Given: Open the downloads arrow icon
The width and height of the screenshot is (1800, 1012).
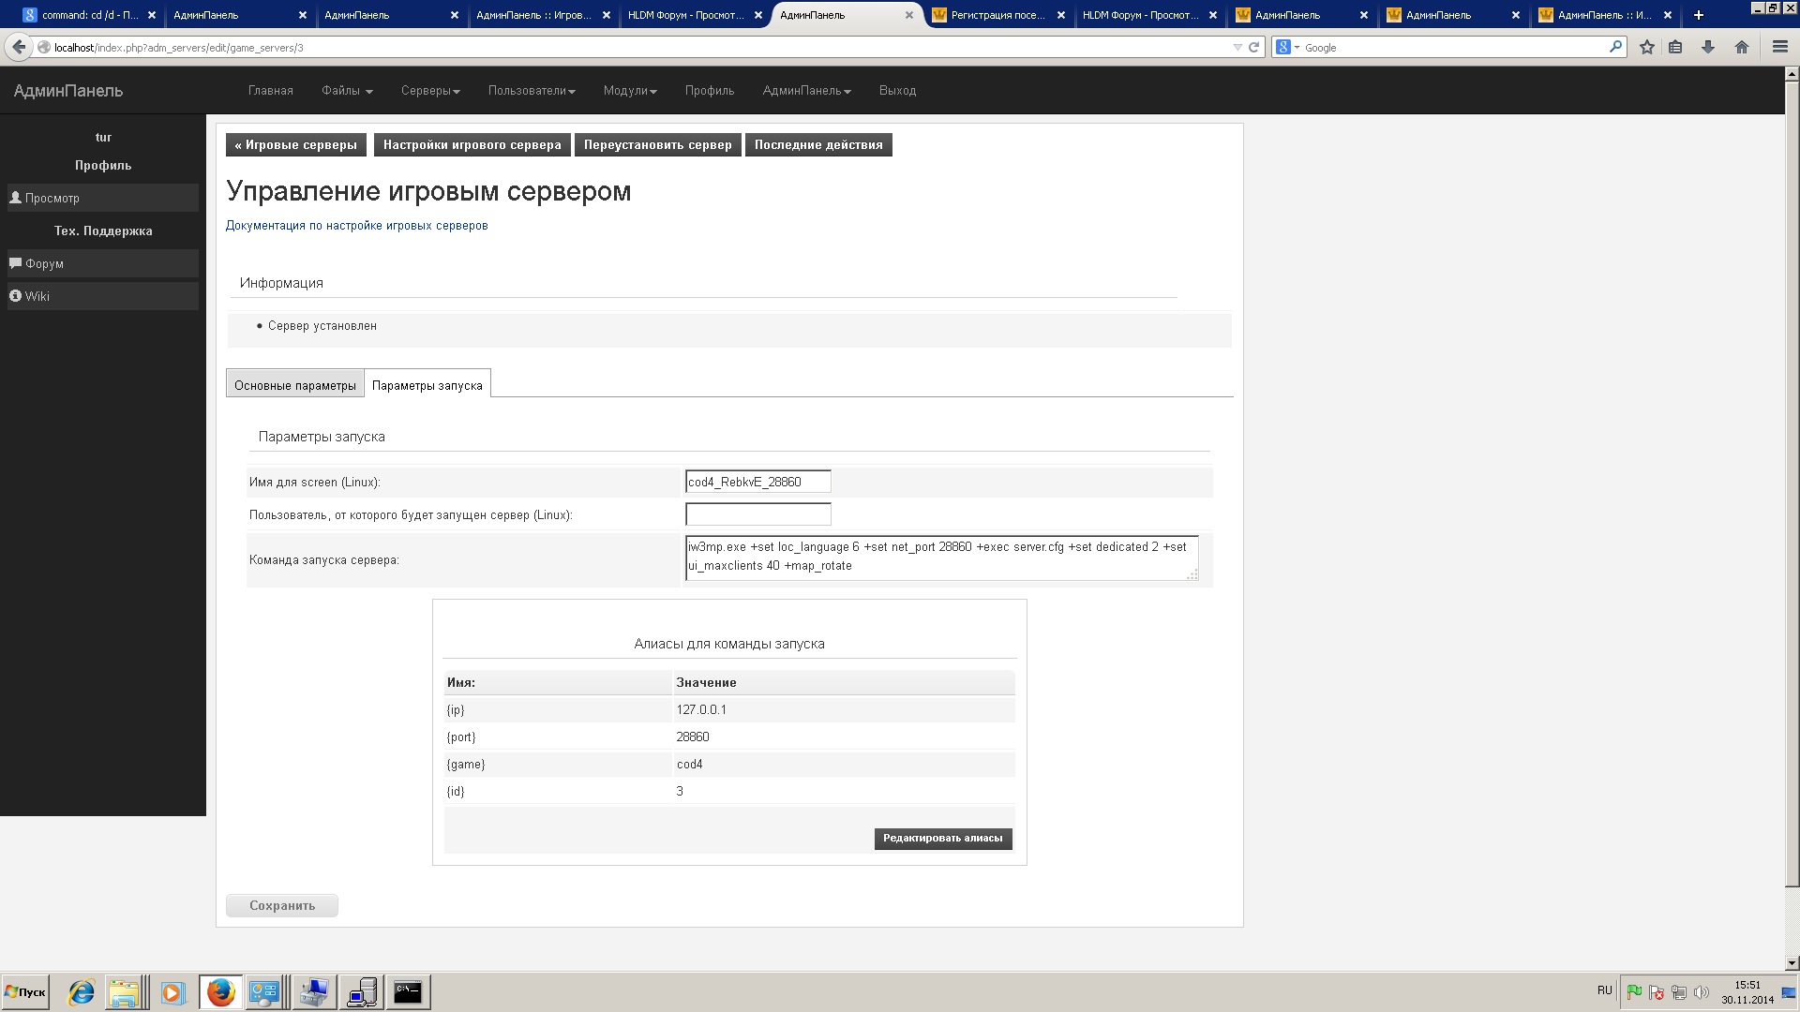Looking at the screenshot, I should pyautogui.click(x=1708, y=47).
